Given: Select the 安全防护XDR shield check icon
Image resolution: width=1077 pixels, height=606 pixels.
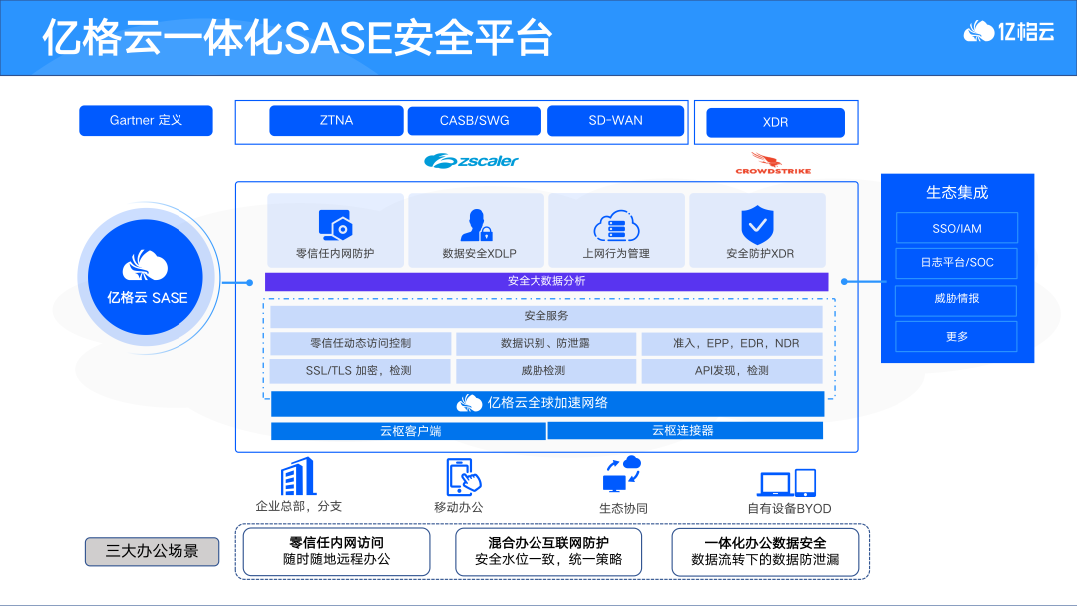Looking at the screenshot, I should 757,224.
